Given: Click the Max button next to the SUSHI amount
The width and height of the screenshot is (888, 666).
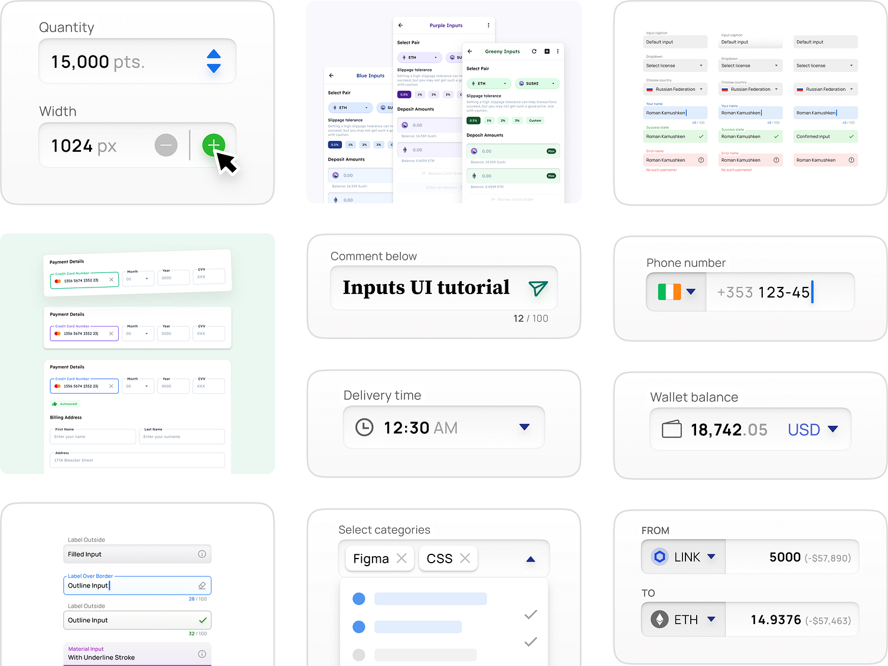Looking at the screenshot, I should pyautogui.click(x=551, y=151).
